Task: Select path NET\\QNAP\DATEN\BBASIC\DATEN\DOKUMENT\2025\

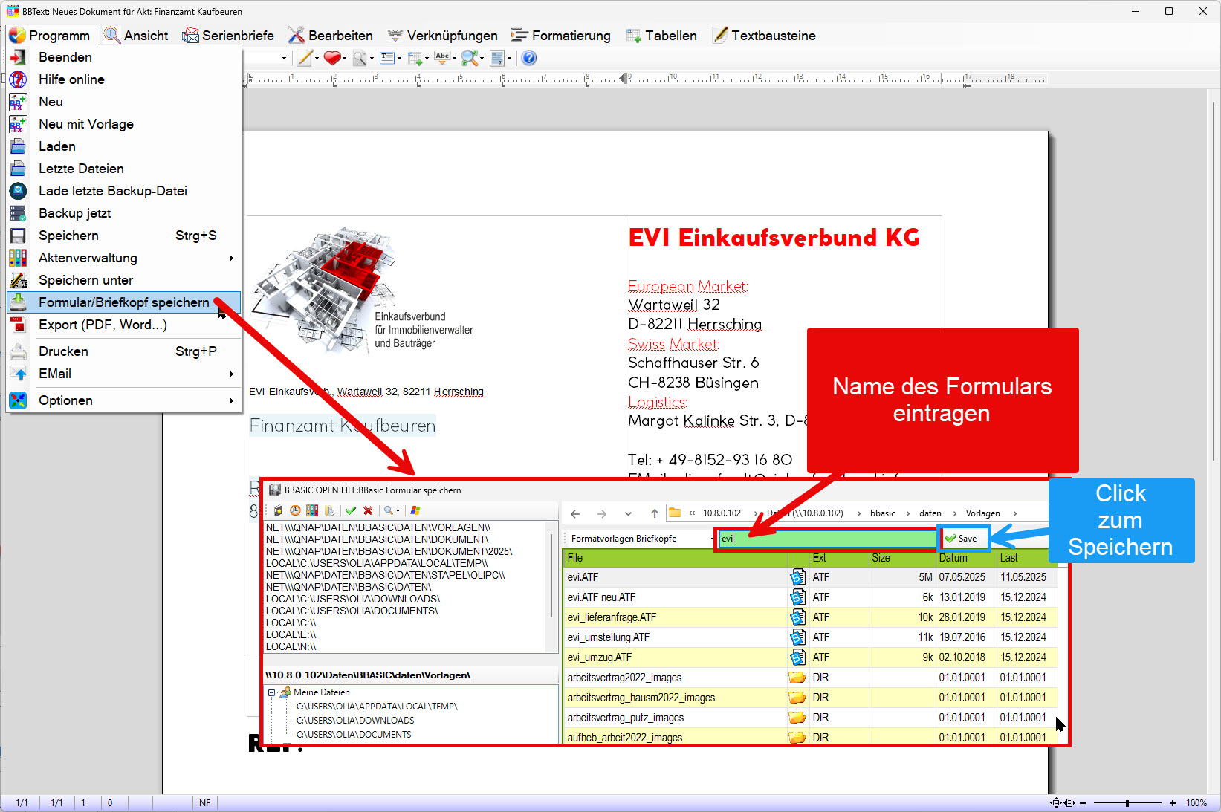Action: point(389,551)
